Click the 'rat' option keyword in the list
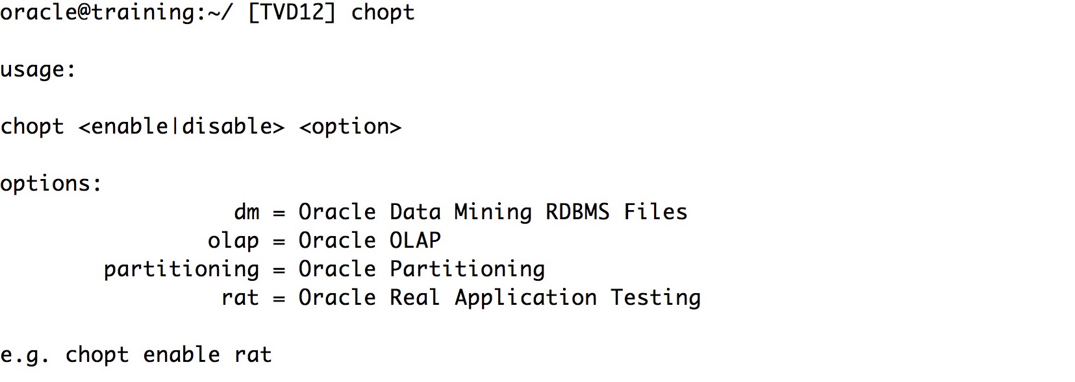The height and width of the screenshot is (382, 1075). point(240,298)
